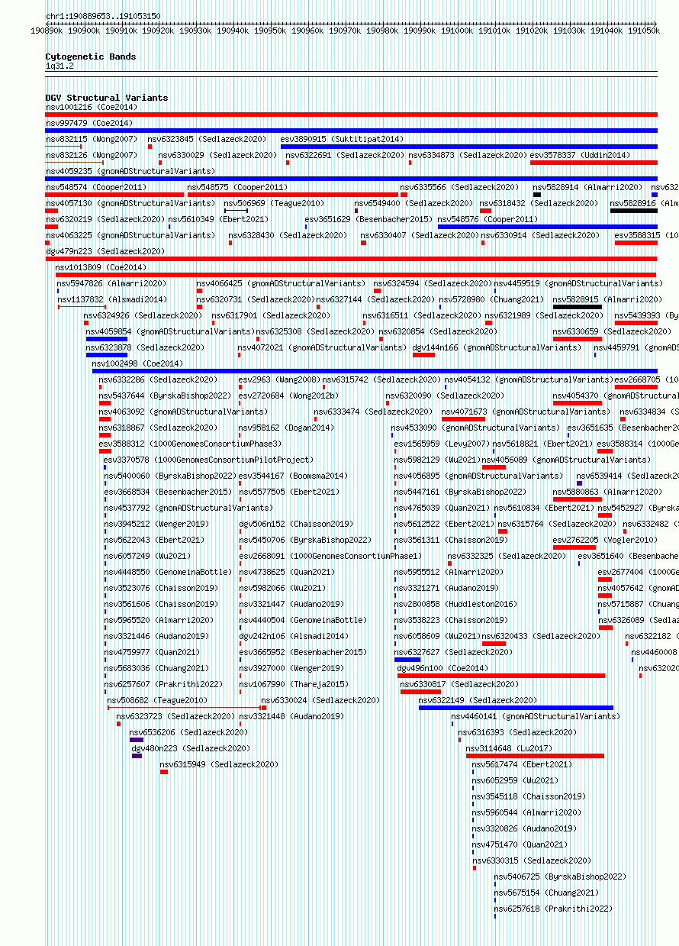The height and width of the screenshot is (946, 679).
Task: Open esv3544167 (Boomsma2014) variant
Action: 293,476
